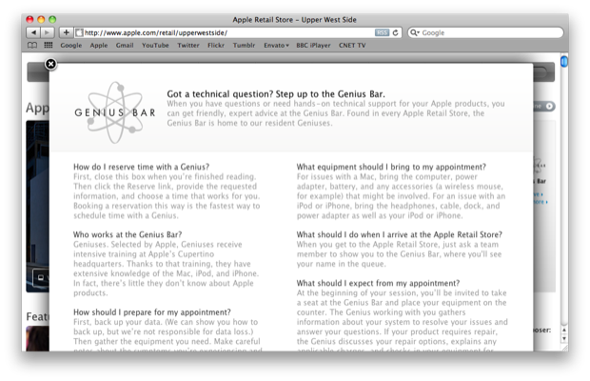Open the Google bookmark
Viewport: 590px width, 381px height.
tap(71, 45)
